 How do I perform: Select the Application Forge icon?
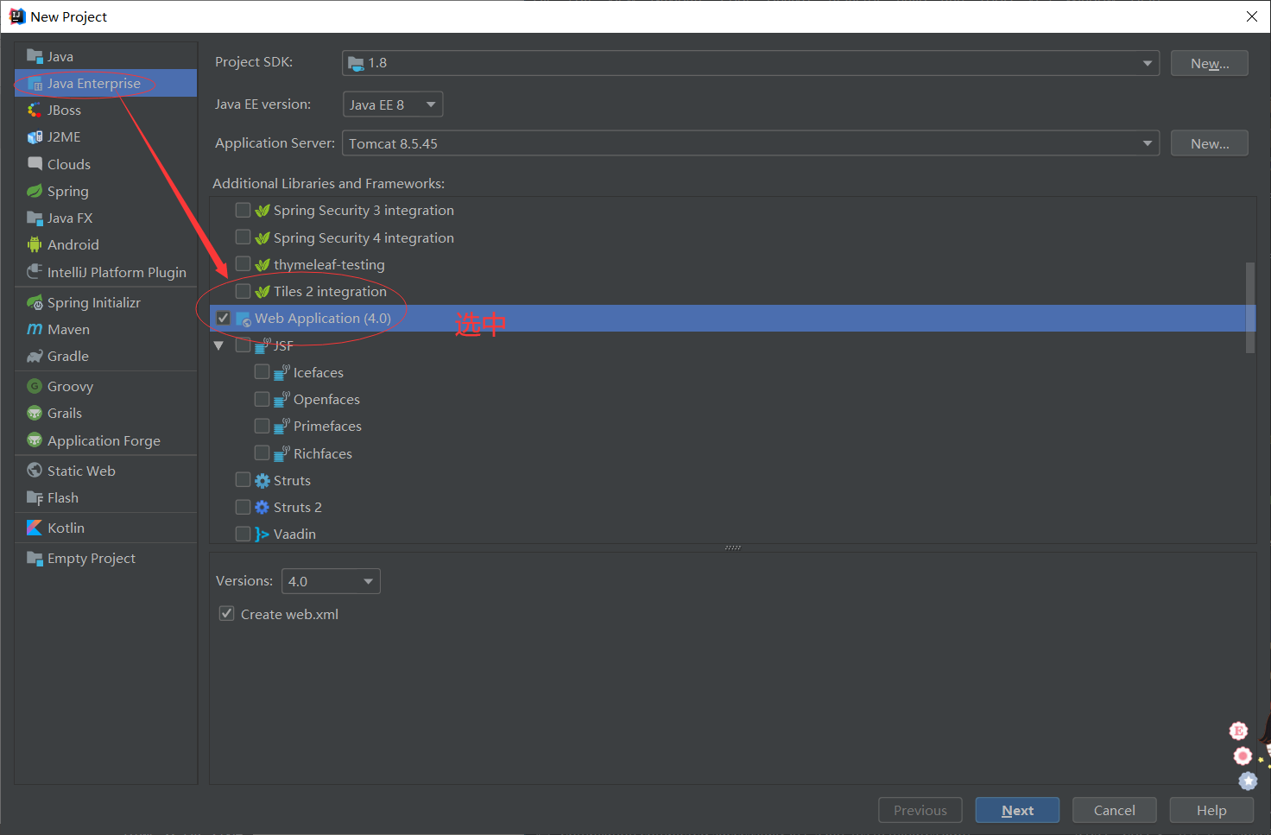[35, 440]
